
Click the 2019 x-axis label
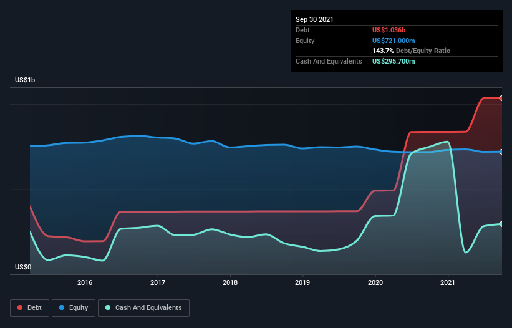coord(302,282)
